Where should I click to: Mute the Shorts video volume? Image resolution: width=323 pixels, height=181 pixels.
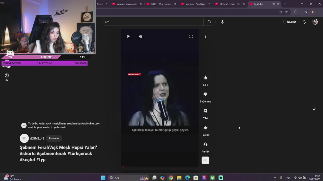(140, 36)
